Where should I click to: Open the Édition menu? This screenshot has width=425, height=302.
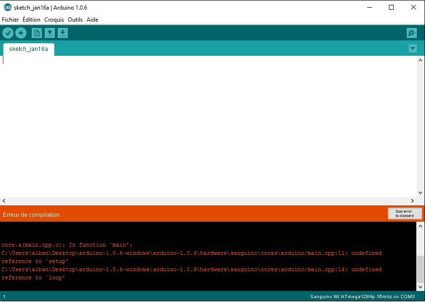[x=31, y=20]
